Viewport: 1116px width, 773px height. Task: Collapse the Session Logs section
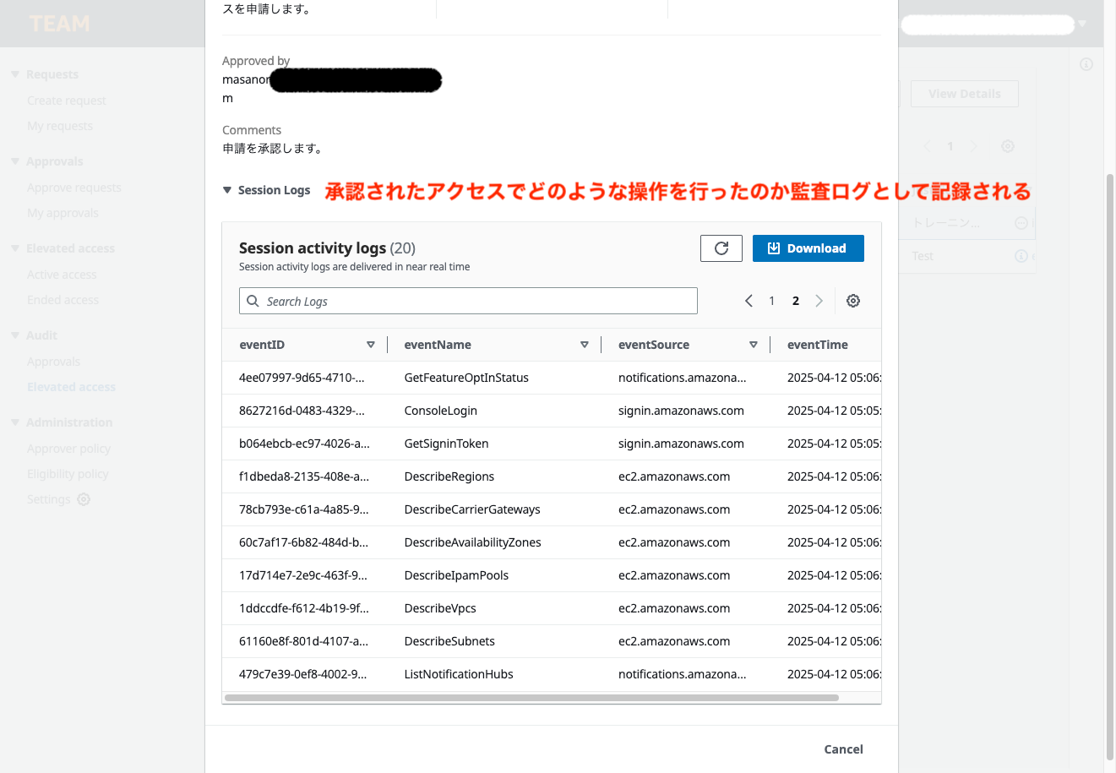(x=227, y=191)
